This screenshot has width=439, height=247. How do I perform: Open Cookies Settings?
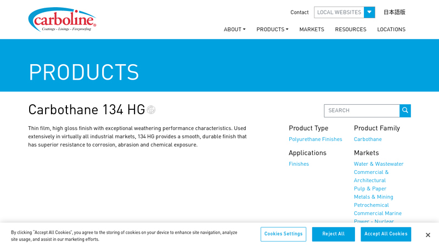tap(283, 234)
